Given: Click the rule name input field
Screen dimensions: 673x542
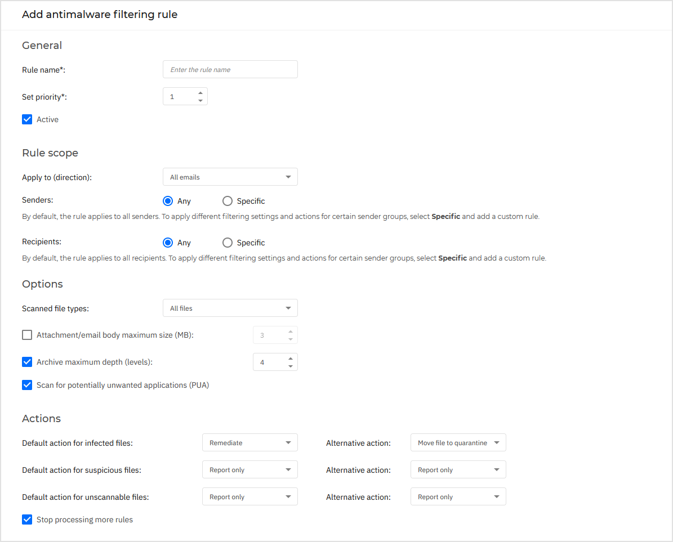Looking at the screenshot, I should point(230,69).
